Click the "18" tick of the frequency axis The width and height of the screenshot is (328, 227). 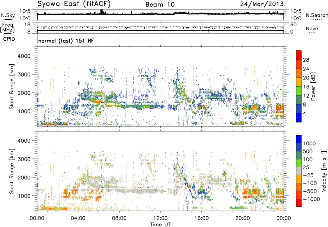tap(27, 25)
